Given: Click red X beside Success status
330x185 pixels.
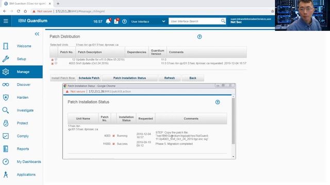Looking at the screenshot, I should [113, 144].
